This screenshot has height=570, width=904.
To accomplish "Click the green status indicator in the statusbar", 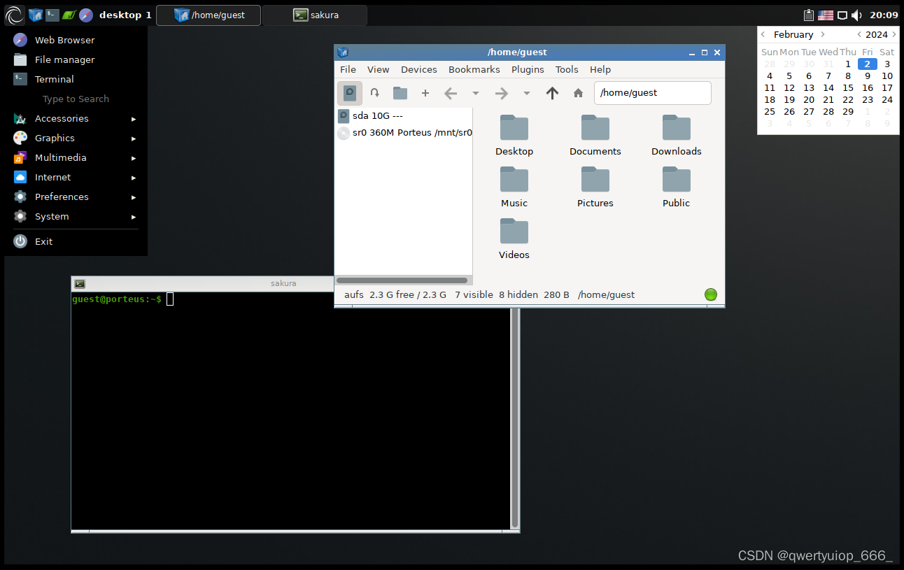I will [711, 294].
